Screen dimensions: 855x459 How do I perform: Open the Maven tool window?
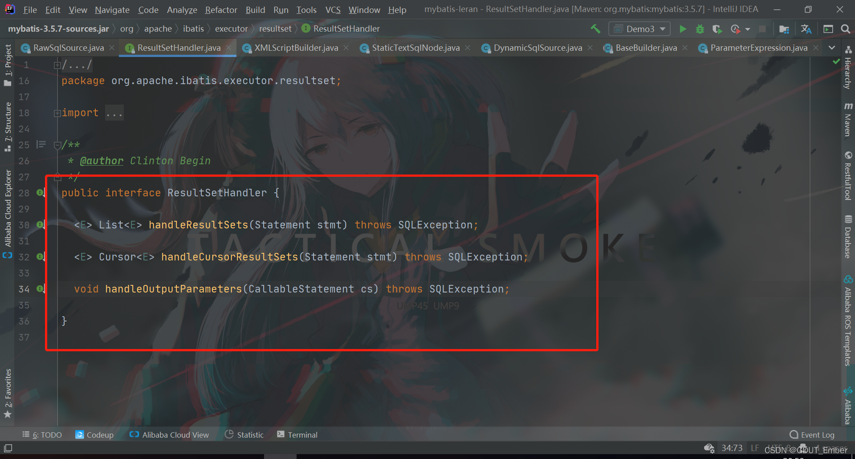click(x=848, y=119)
